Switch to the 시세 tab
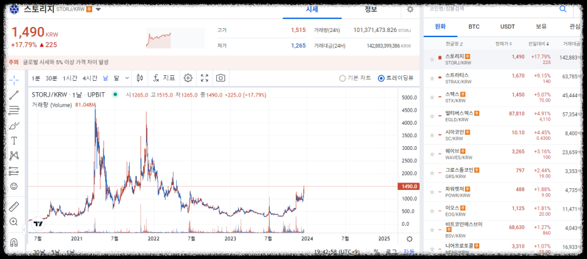 (312, 9)
